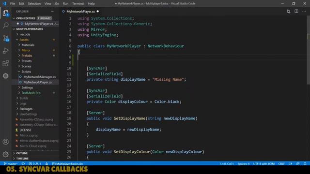Open the File menu

(x=13, y=3)
